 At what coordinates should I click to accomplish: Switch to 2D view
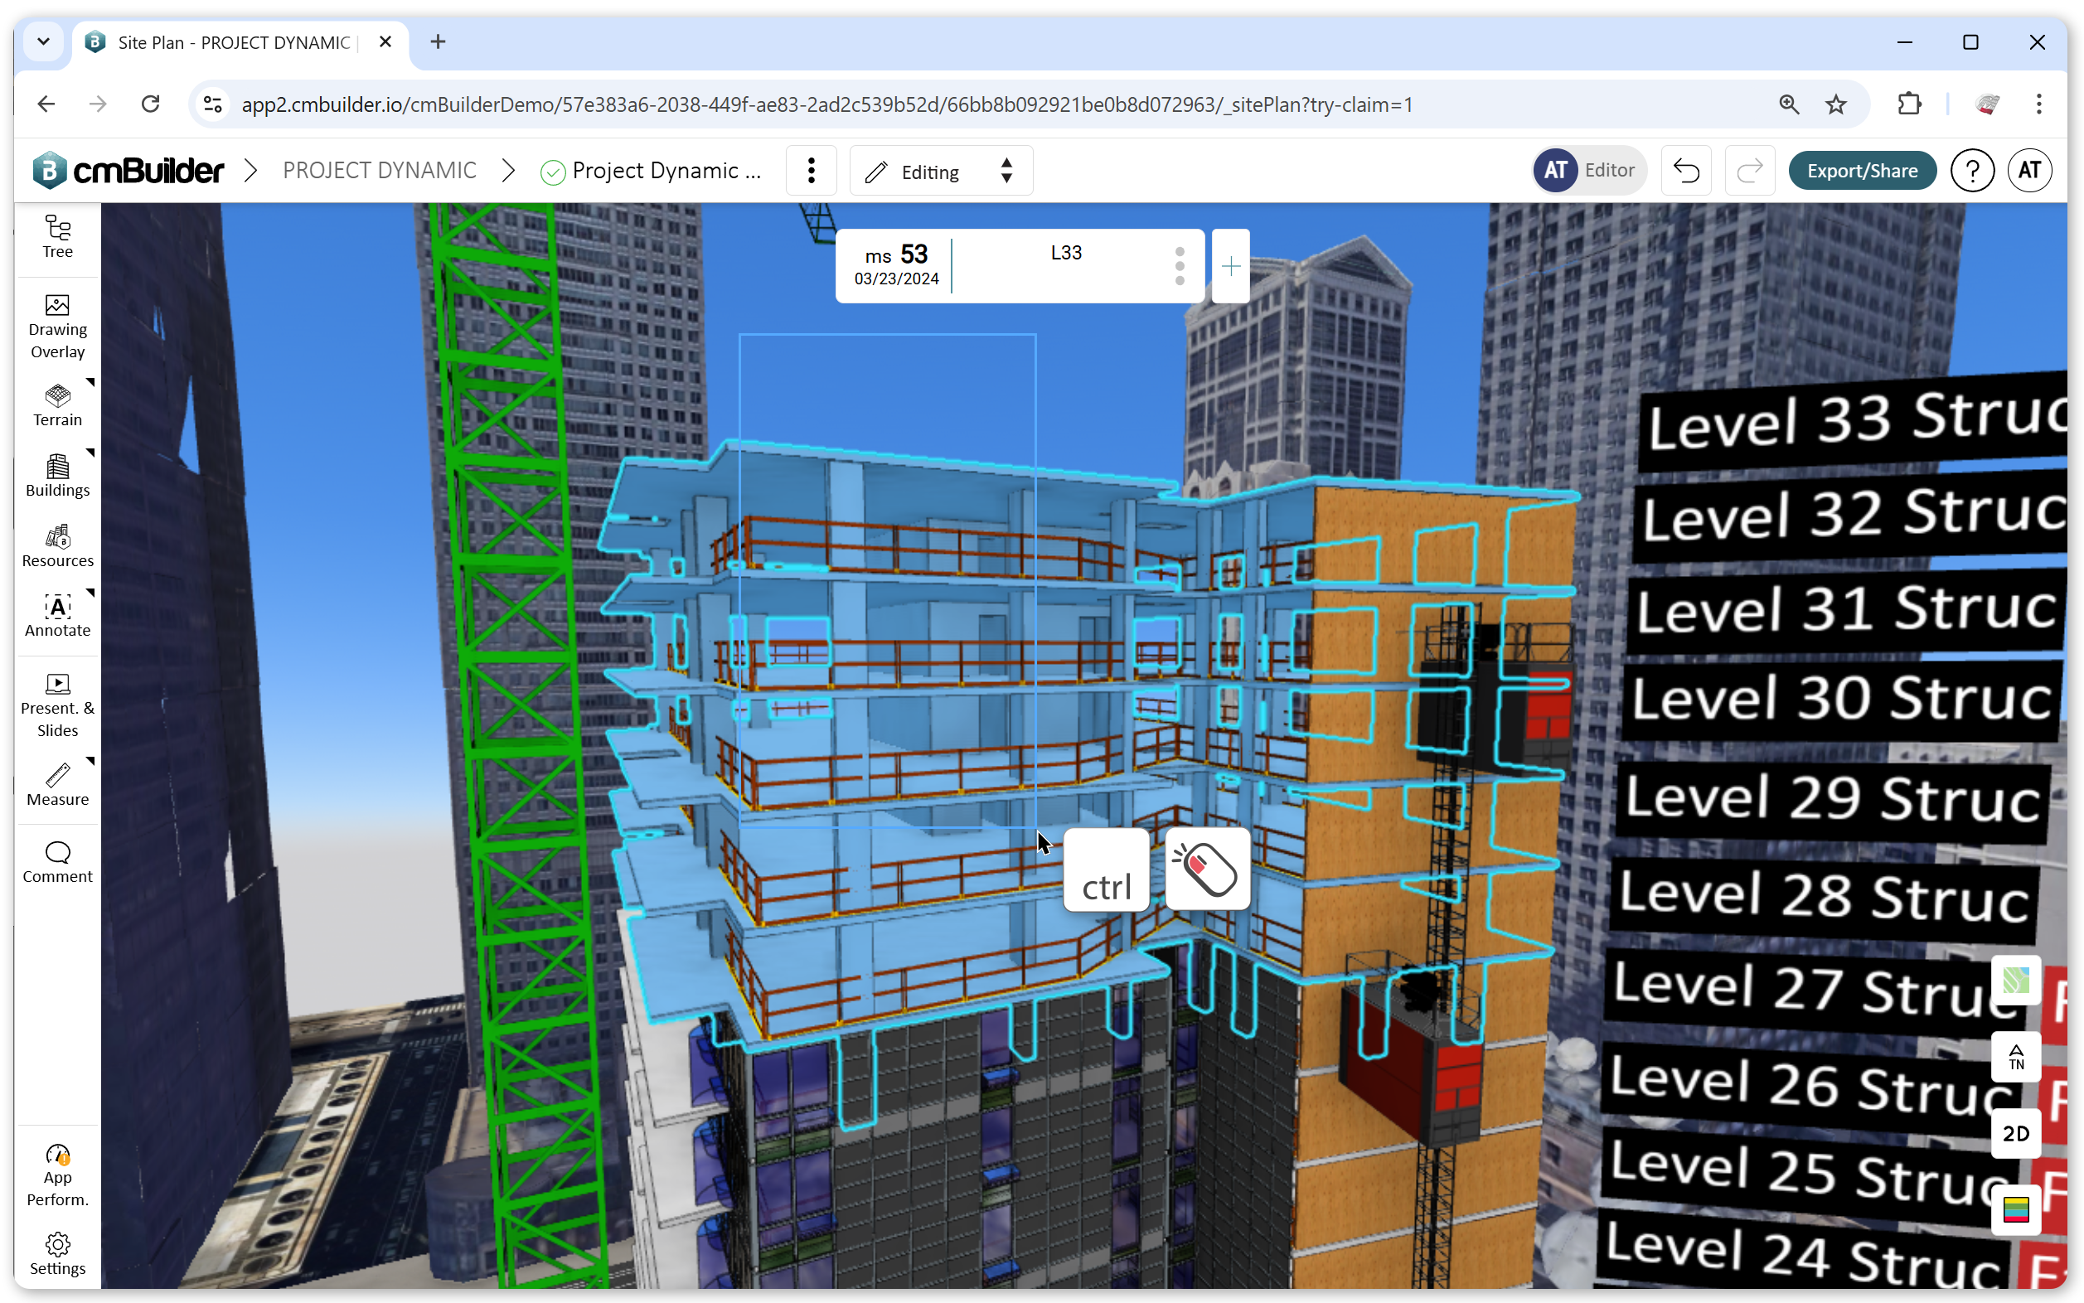click(2015, 1133)
